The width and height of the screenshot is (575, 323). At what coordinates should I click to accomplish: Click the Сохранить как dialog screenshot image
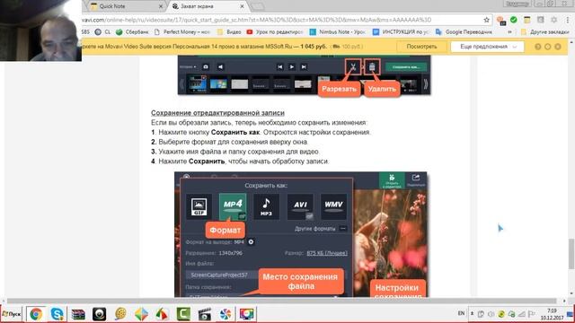(x=301, y=234)
